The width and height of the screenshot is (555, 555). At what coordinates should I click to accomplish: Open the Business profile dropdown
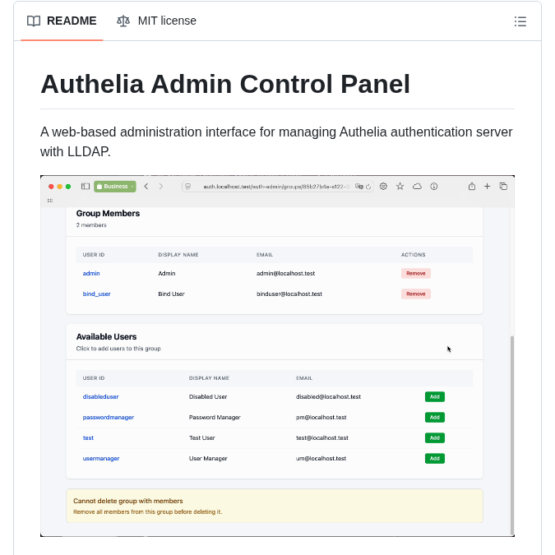[115, 186]
